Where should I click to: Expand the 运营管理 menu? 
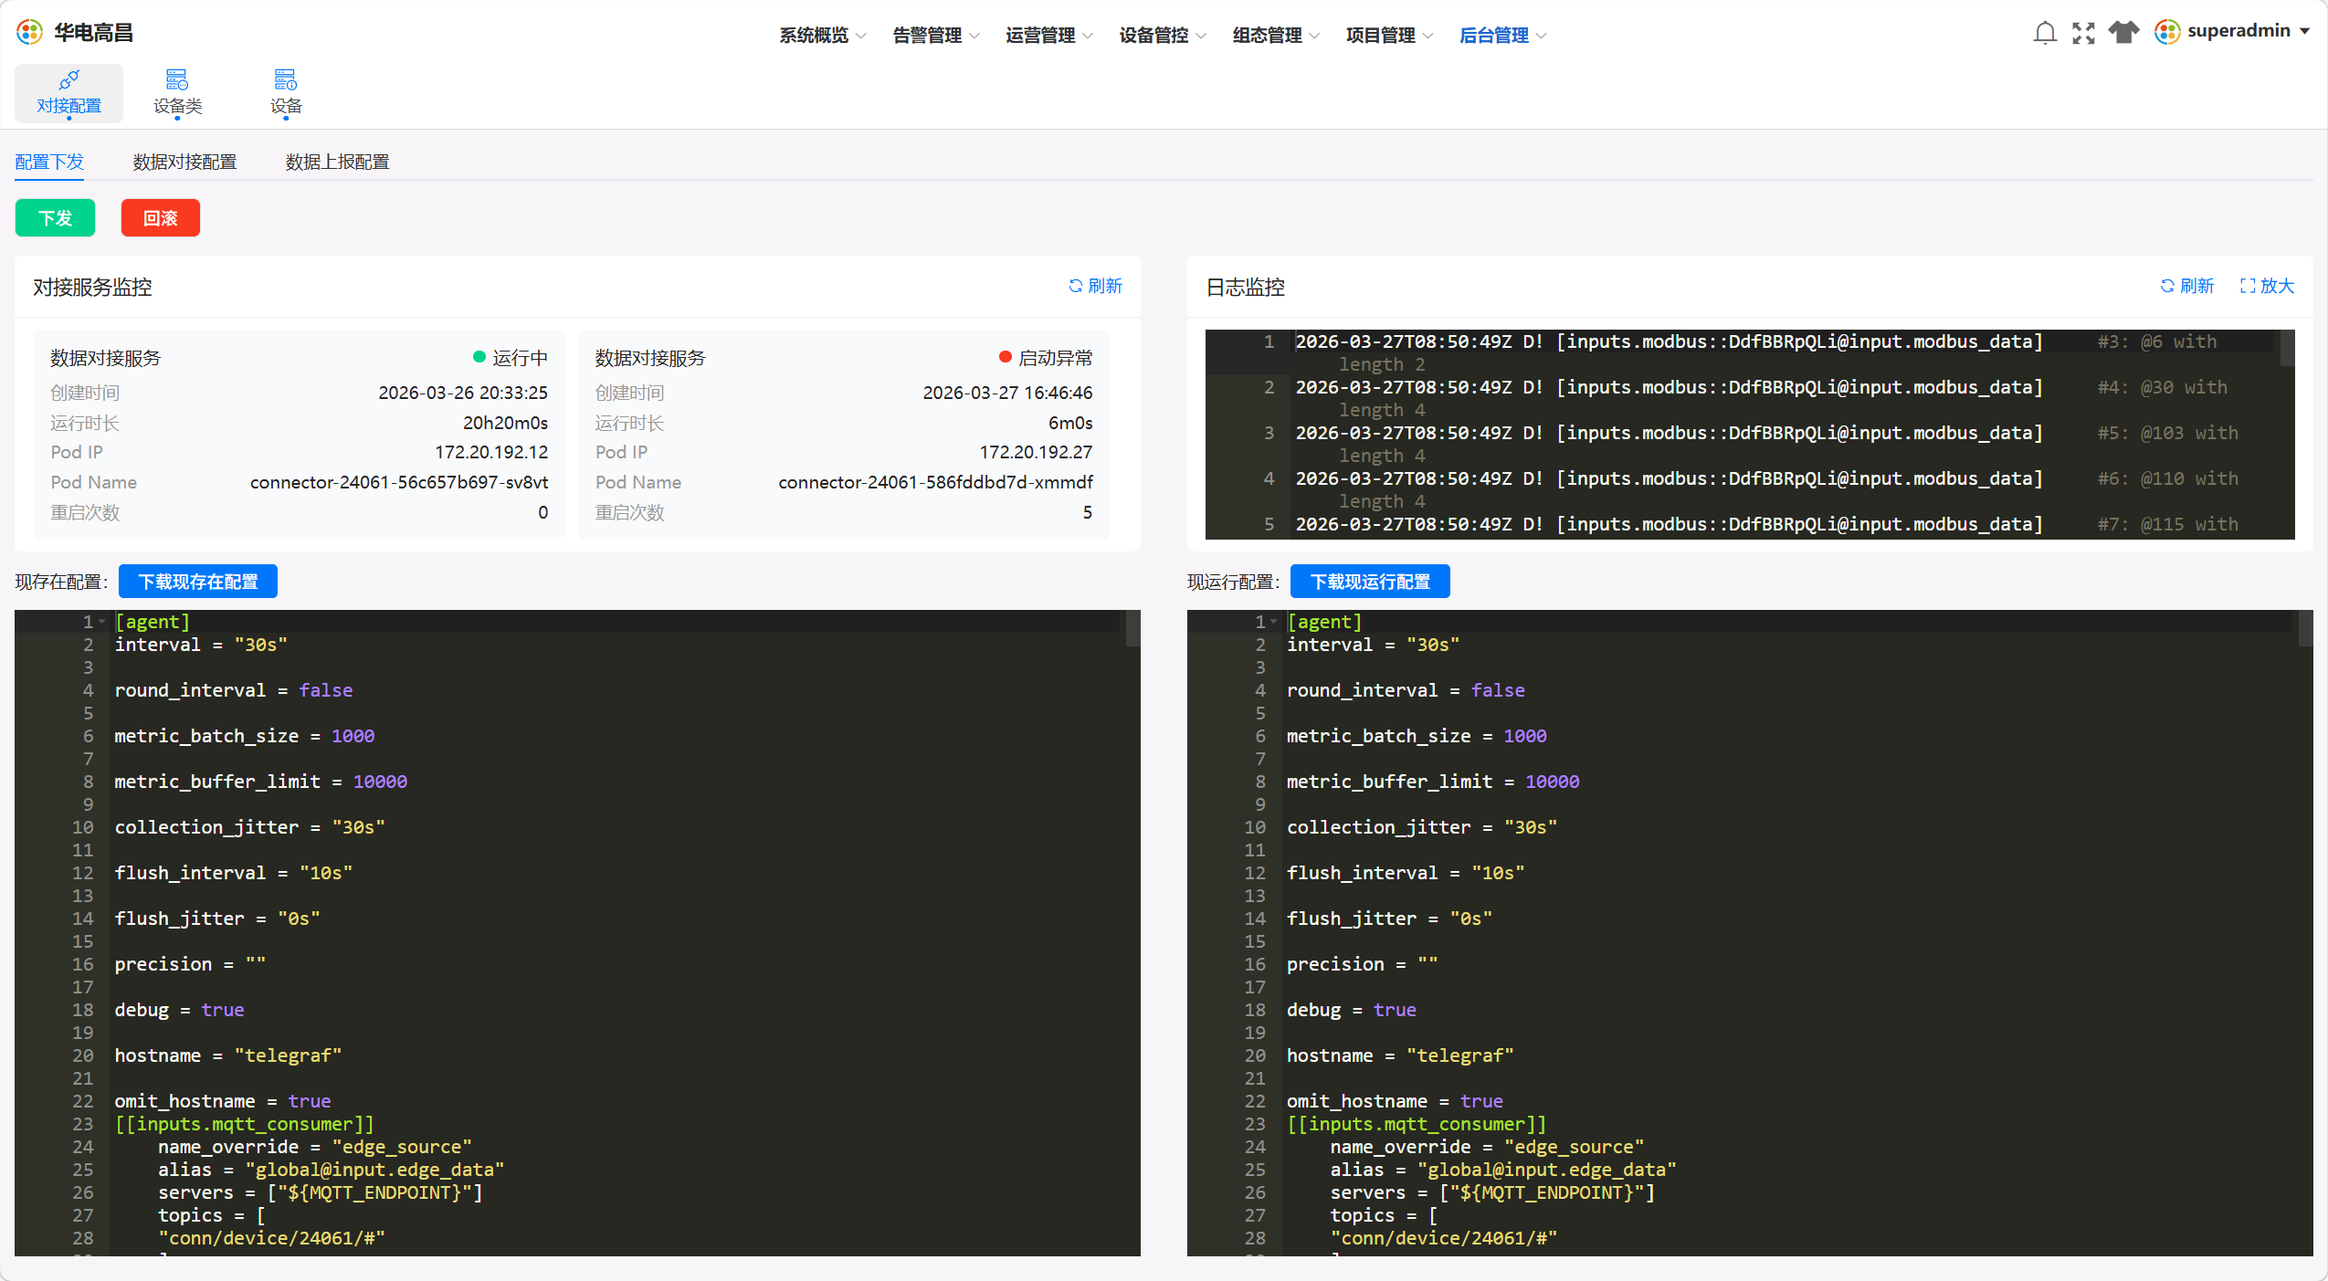click(x=1048, y=35)
